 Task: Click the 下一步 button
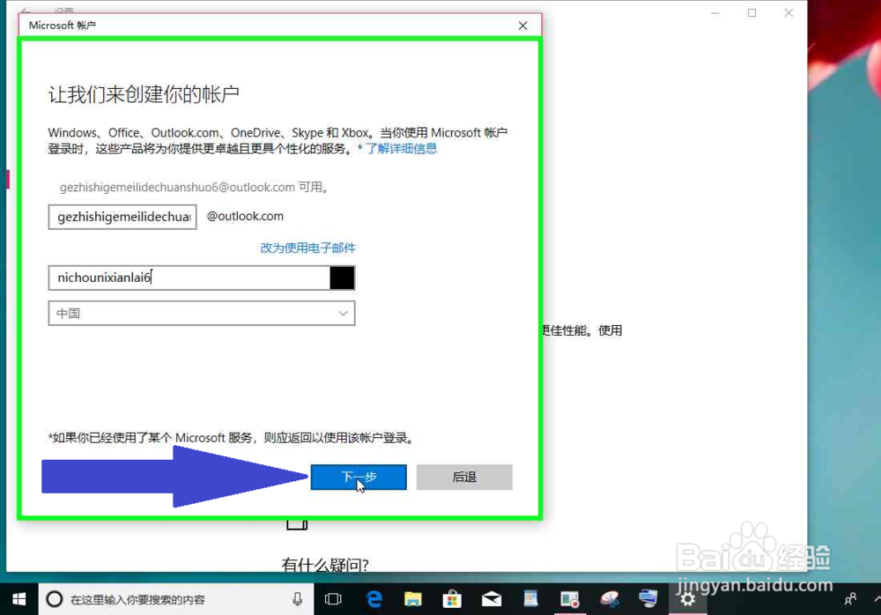[x=359, y=478]
